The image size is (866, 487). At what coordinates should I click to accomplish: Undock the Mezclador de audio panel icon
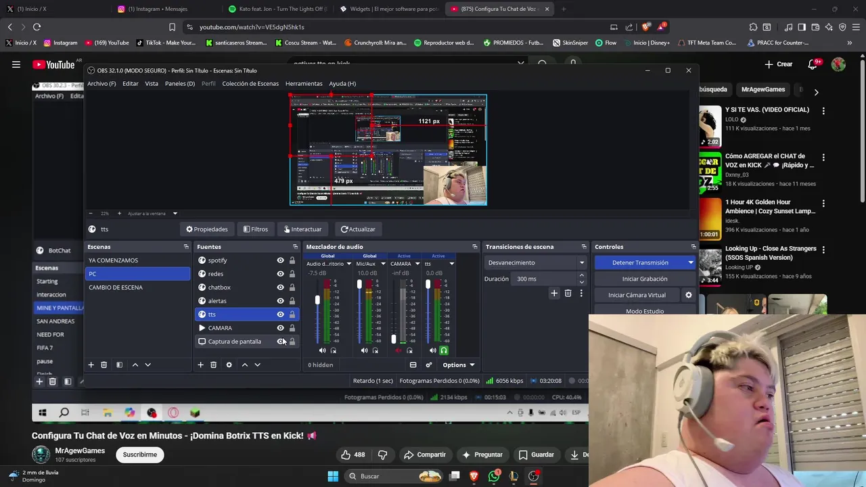coord(474,247)
